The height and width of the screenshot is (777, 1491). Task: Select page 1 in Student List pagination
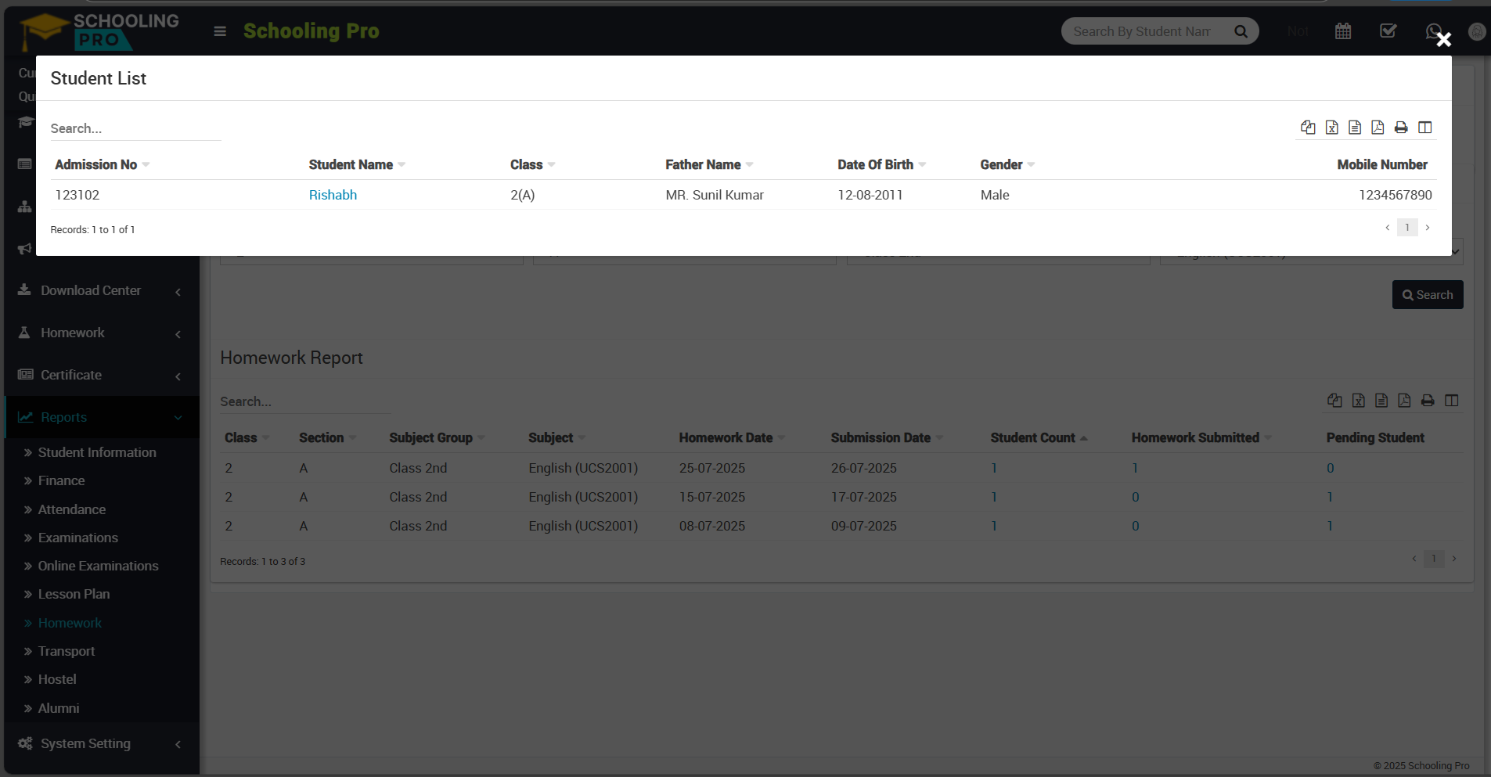[x=1407, y=228]
